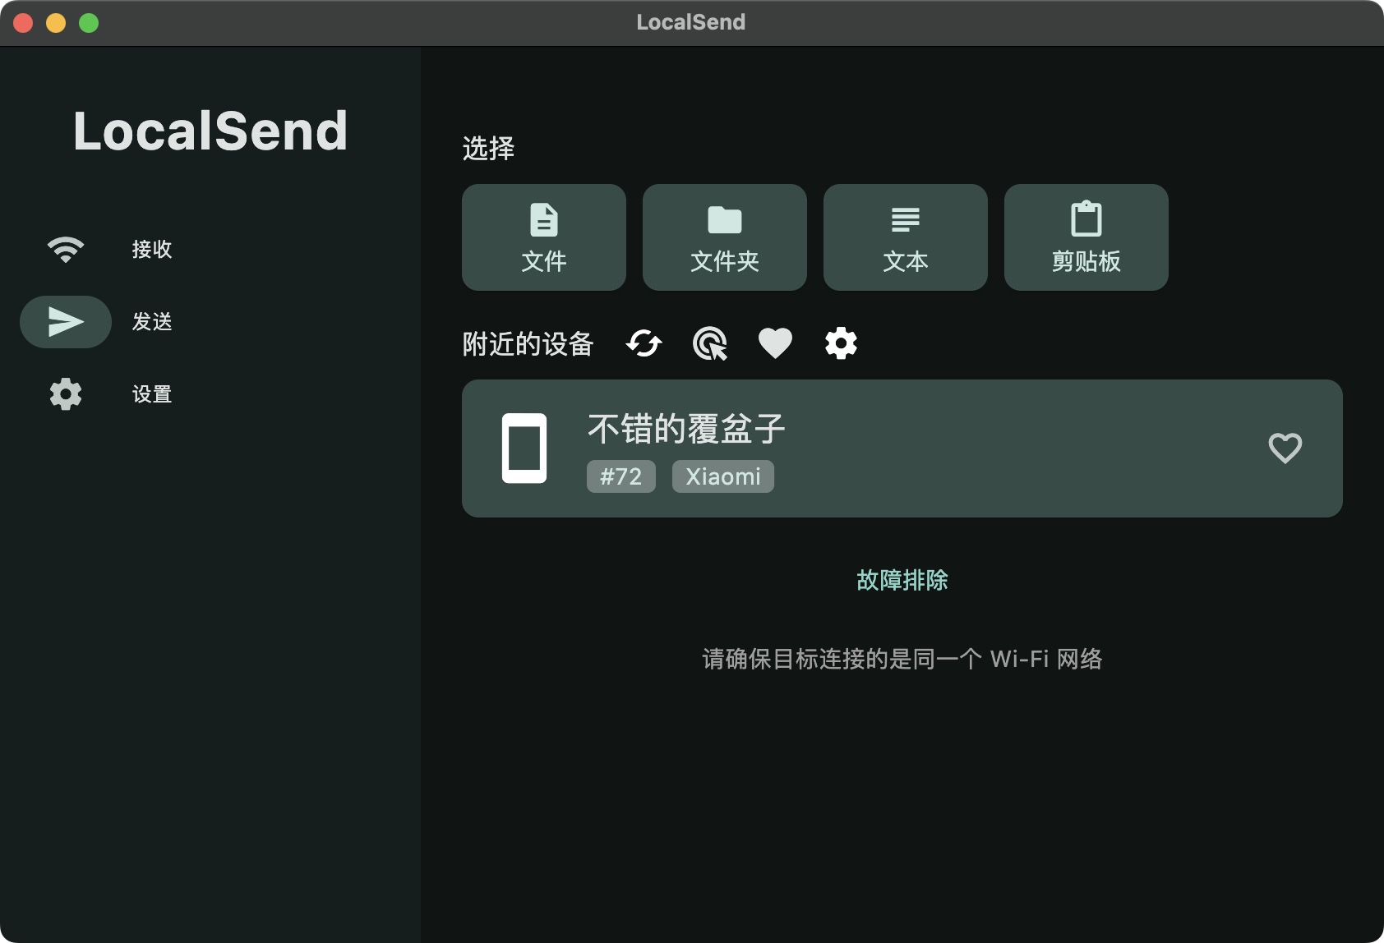The height and width of the screenshot is (943, 1384).
Task: Open the 文件夹 (folder) send option
Action: coord(724,237)
